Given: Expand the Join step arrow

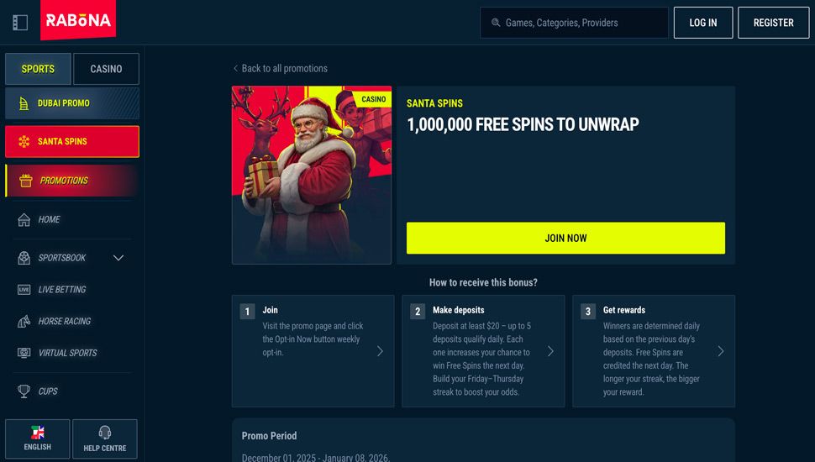Looking at the screenshot, I should tap(380, 351).
